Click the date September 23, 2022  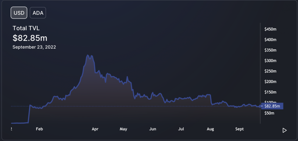tap(34, 47)
